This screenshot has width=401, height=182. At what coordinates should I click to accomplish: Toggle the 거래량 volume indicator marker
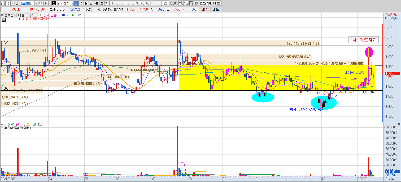(x=3, y=124)
